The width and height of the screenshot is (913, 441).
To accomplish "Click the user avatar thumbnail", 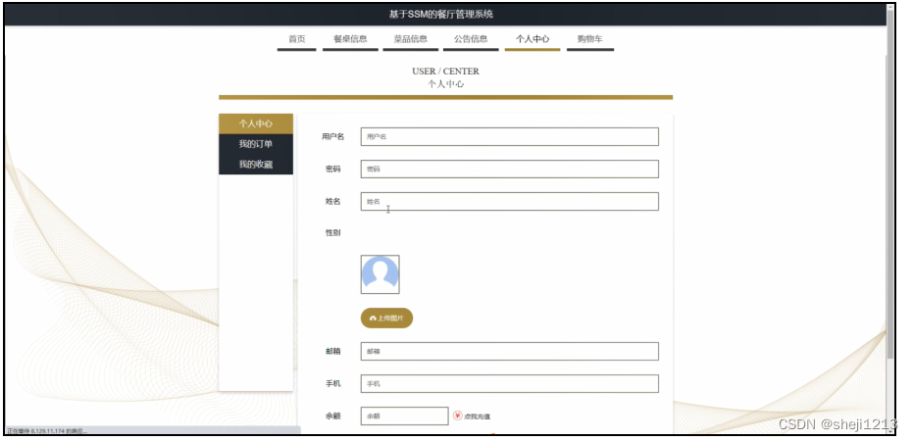I will click(x=380, y=274).
